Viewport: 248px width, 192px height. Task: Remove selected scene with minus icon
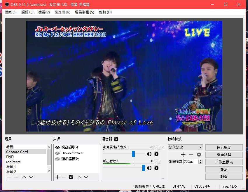pos(16,177)
